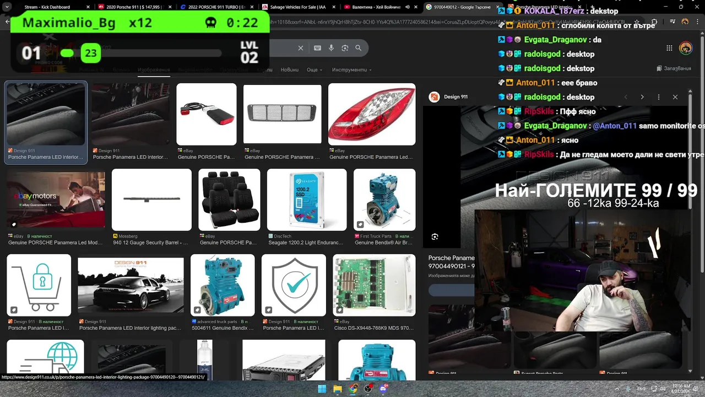Open the Windows Start menu
Viewport: 705px width, 397px height.
(x=322, y=389)
